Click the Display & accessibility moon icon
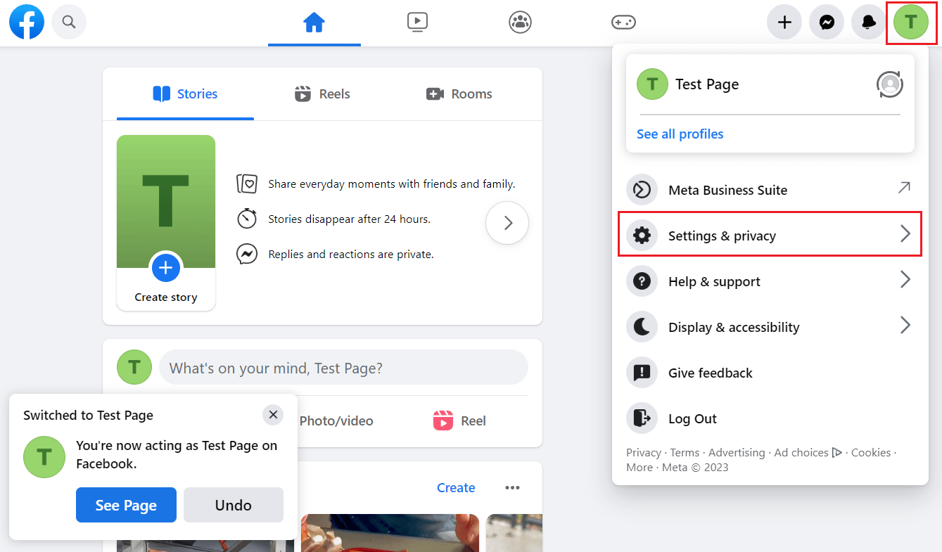Screen dimensions: 942x552 point(642,327)
